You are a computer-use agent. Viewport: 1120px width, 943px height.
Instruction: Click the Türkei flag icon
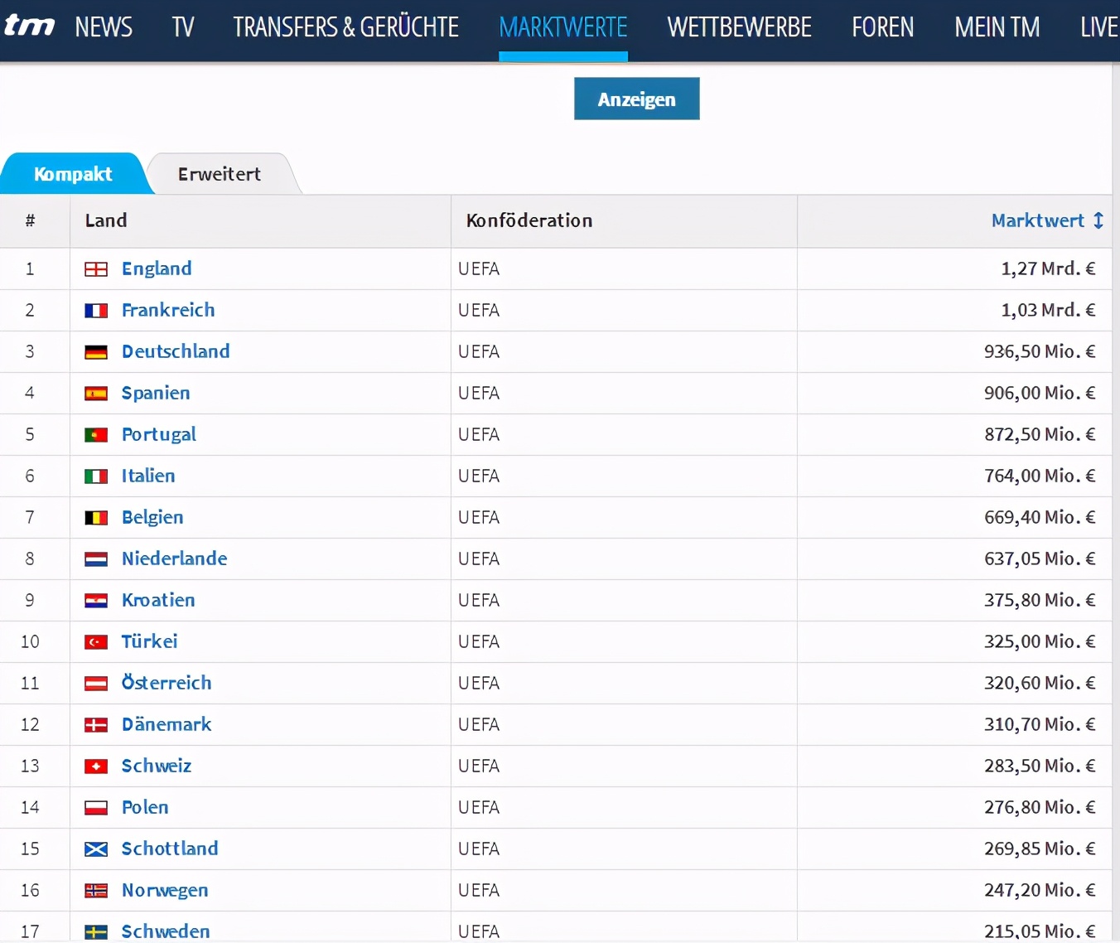coord(96,642)
